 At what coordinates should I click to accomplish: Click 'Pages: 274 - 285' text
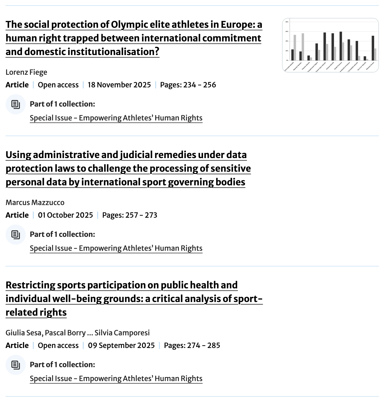[192, 345]
